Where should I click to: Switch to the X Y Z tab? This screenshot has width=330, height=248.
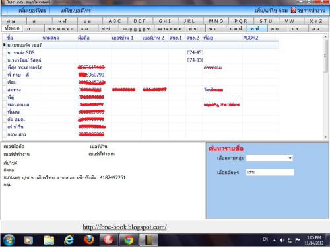coord(316,21)
